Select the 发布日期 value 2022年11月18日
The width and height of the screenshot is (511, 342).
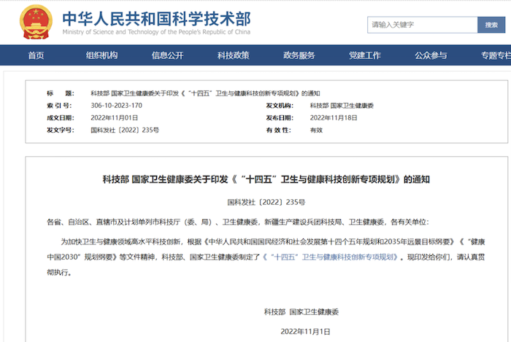point(334,118)
